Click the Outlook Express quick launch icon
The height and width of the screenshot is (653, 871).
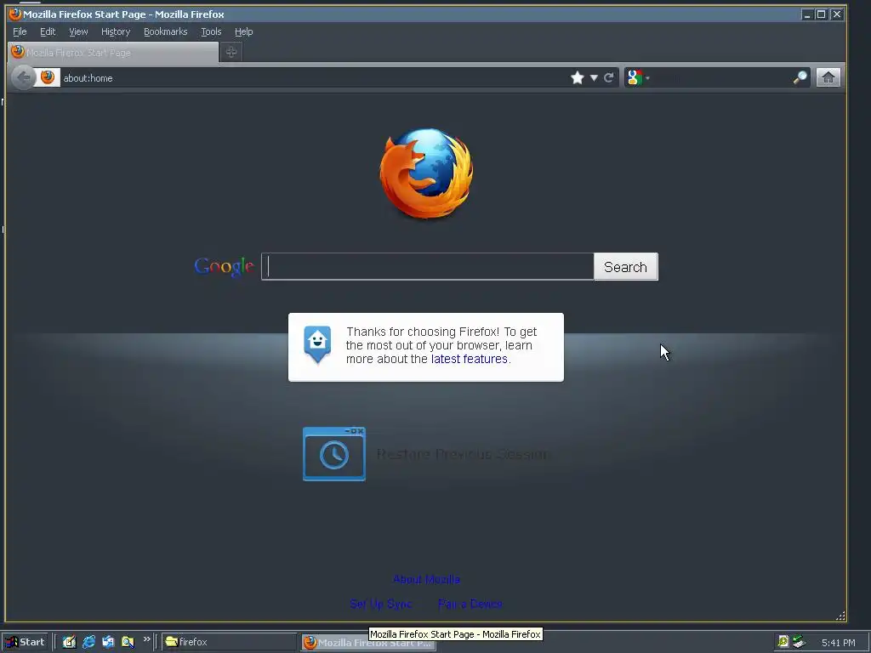coord(108,642)
